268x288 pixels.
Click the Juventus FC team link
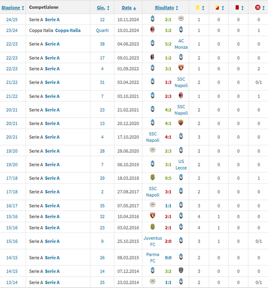click(x=153, y=241)
